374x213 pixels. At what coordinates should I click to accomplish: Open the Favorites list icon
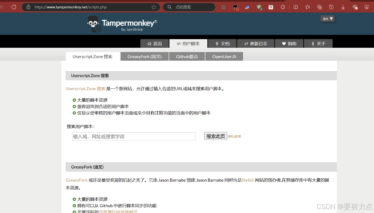tap(308, 7)
